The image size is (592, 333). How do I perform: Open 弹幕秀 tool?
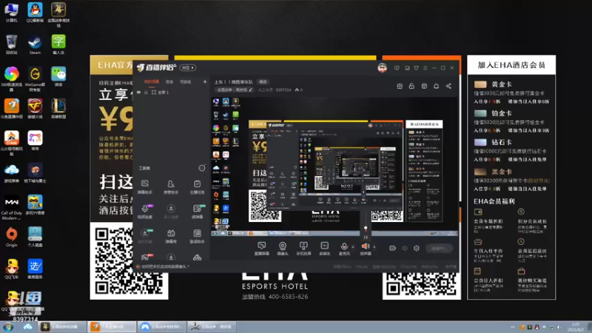click(x=171, y=236)
